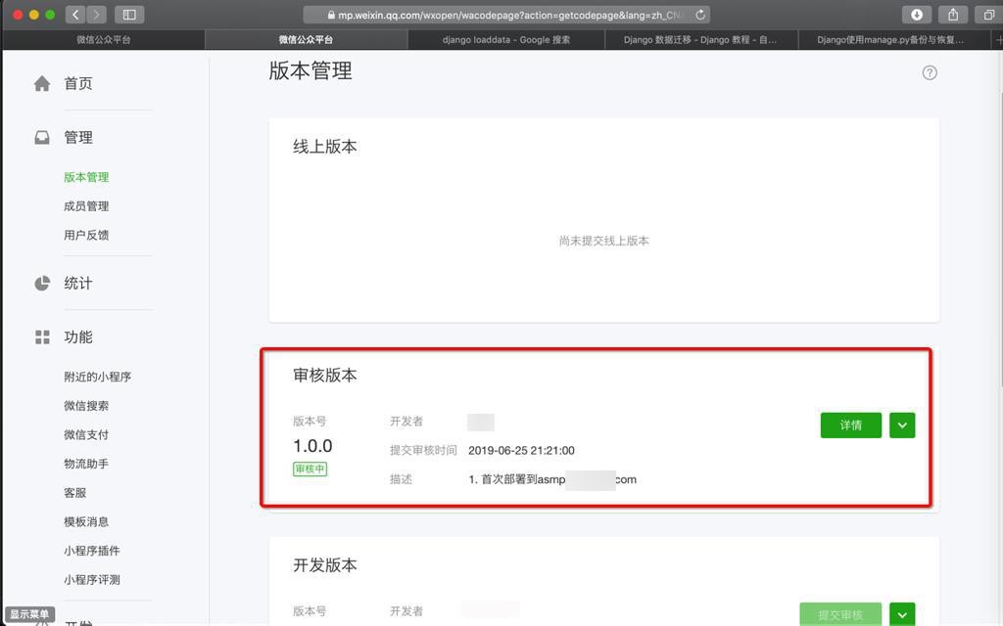Expand dropdown arrow next to 提交审核 button
The image size is (1003, 626).
pyautogui.click(x=902, y=614)
